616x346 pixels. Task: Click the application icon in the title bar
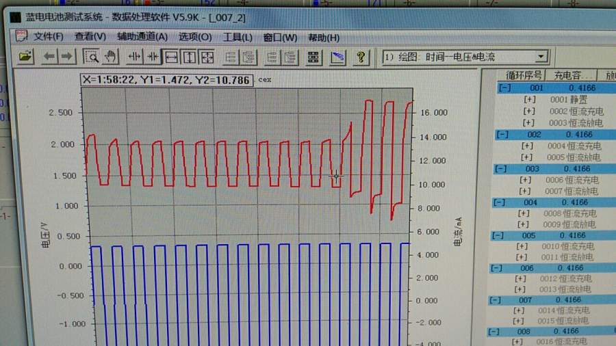(15, 17)
